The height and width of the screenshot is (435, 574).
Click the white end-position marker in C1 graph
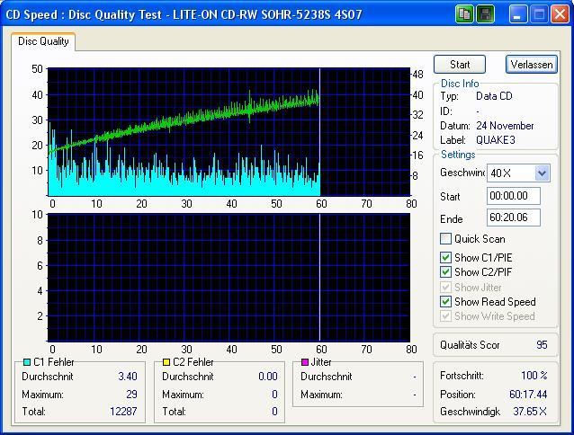(319, 131)
